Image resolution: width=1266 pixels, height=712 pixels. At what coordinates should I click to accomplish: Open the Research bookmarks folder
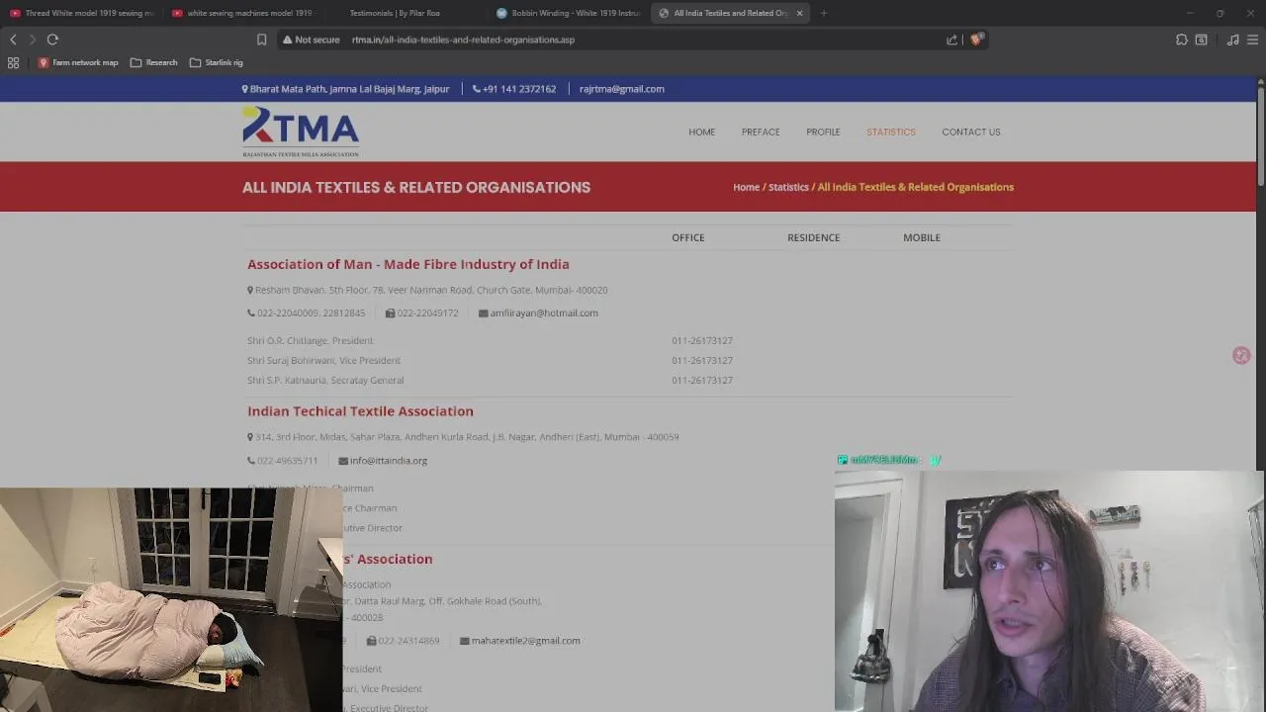(154, 62)
